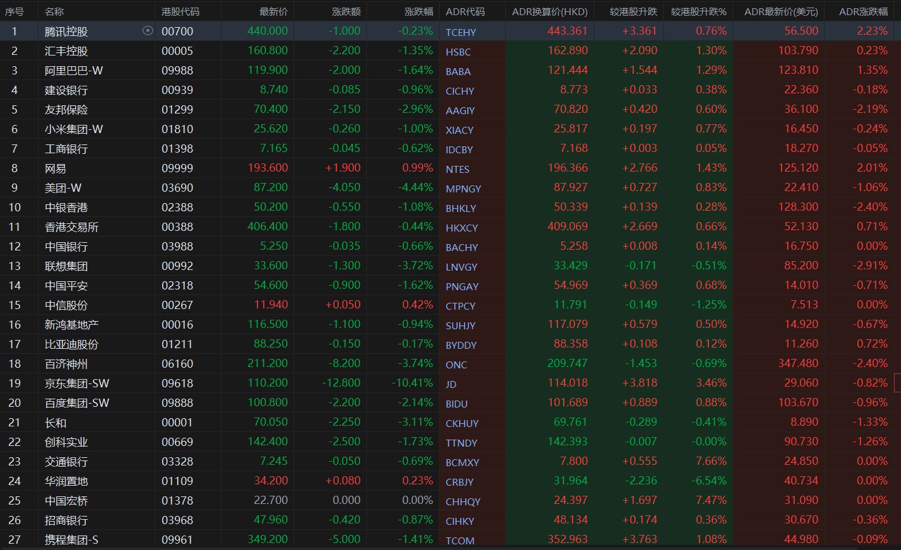Viewport: 901px width, 550px height.
Task: Sort by the 涨跌额 column header
Action: click(x=346, y=11)
